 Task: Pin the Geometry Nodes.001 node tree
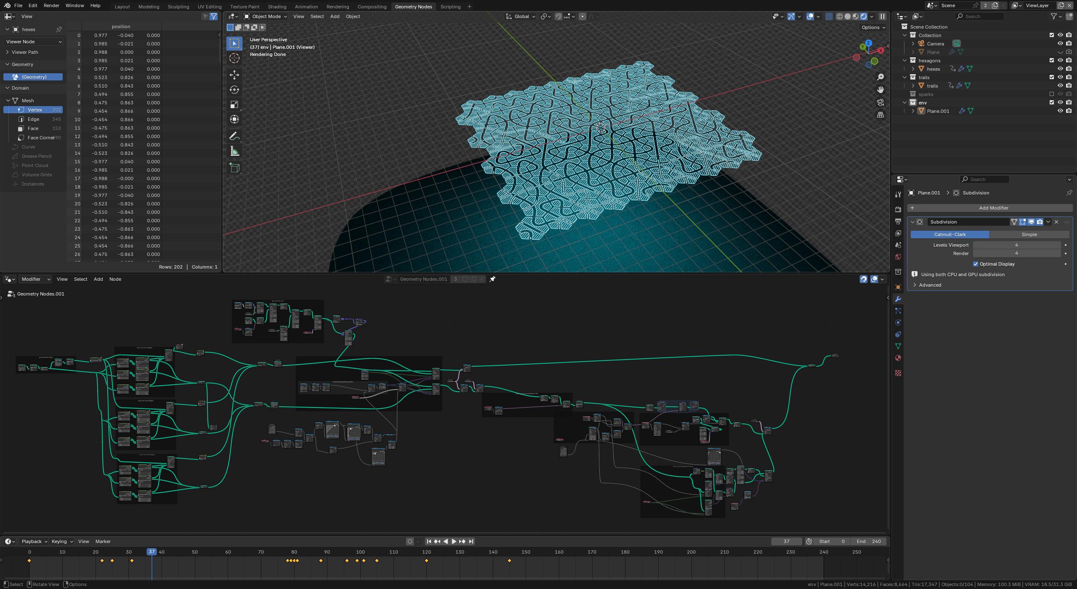(492, 279)
